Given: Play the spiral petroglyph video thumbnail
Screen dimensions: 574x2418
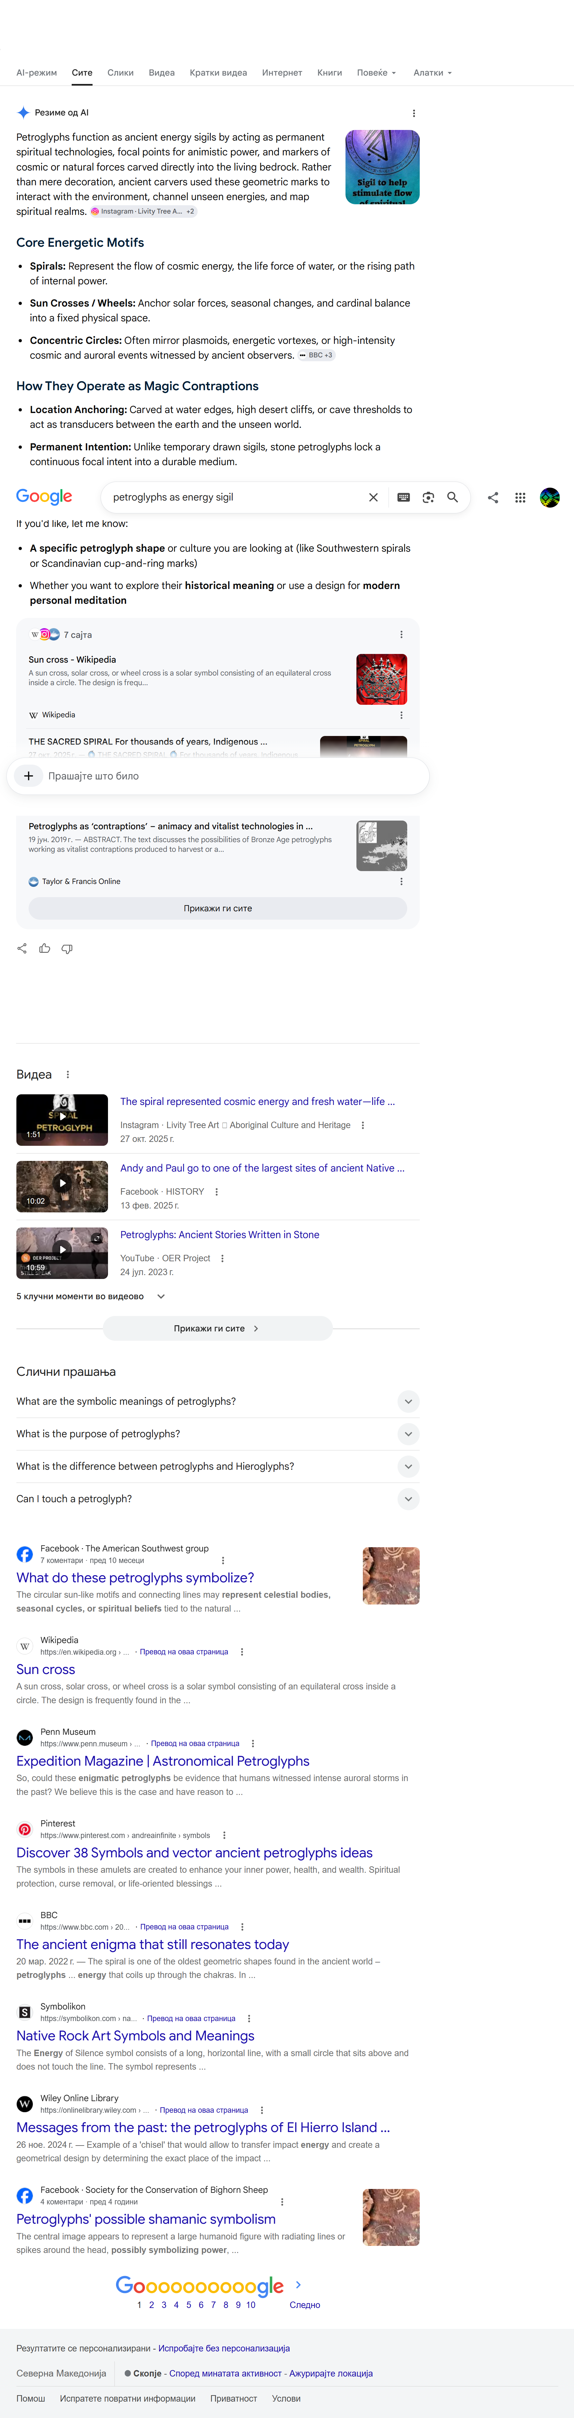Looking at the screenshot, I should point(62,1120).
